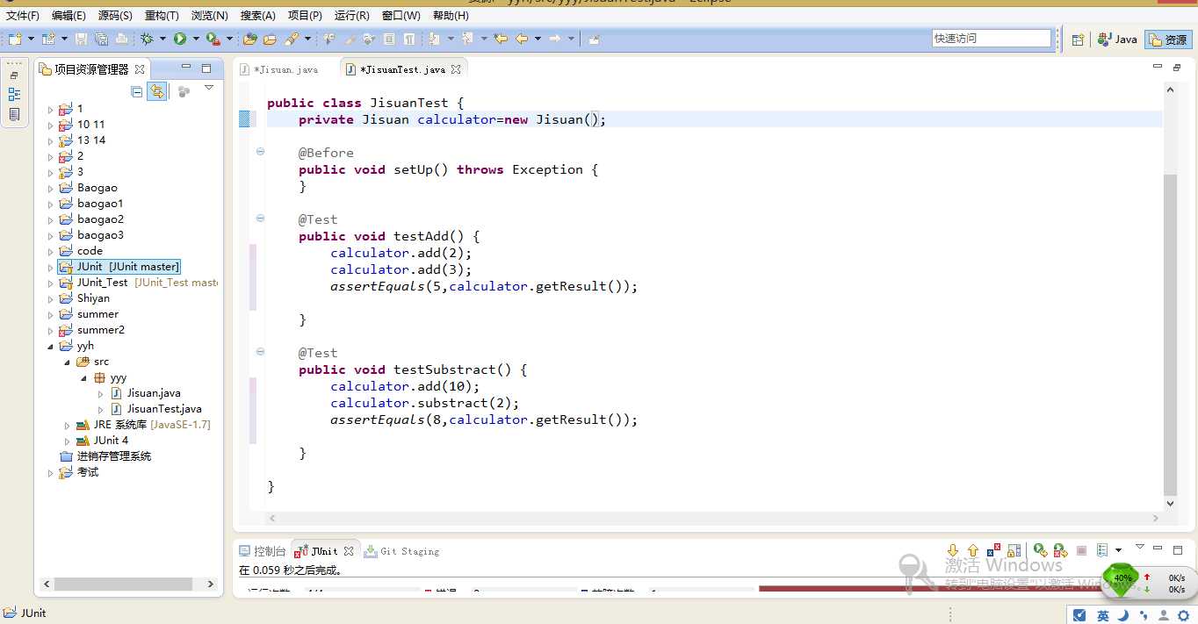This screenshot has width=1198, height=624.
Task: Click the Outline view icon in left sidebar
Action: click(14, 95)
